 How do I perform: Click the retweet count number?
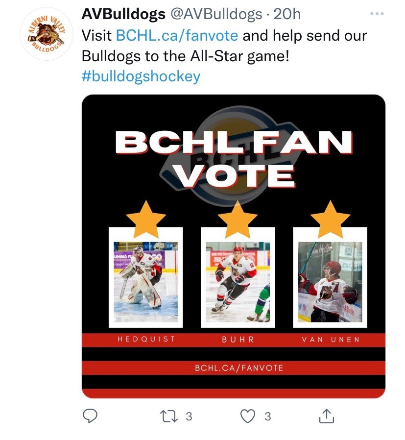[189, 416]
